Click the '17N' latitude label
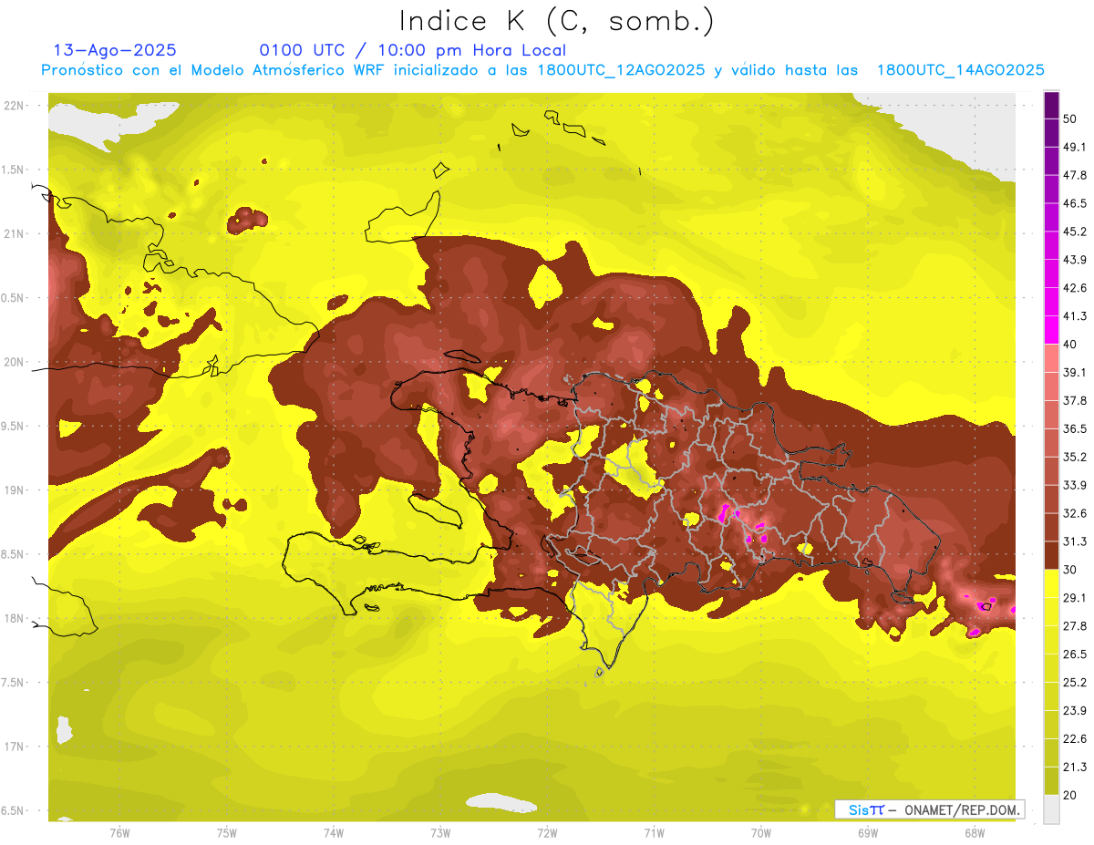The image size is (1094, 845). pos(14,747)
